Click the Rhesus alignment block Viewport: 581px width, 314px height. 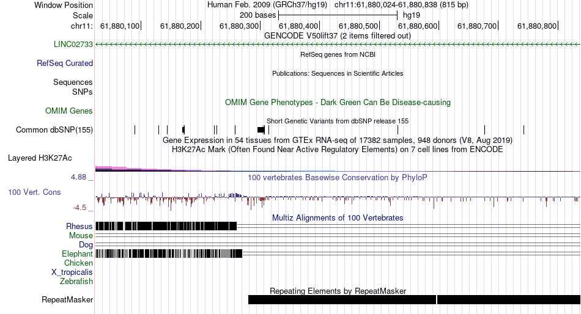pyautogui.click(x=166, y=226)
